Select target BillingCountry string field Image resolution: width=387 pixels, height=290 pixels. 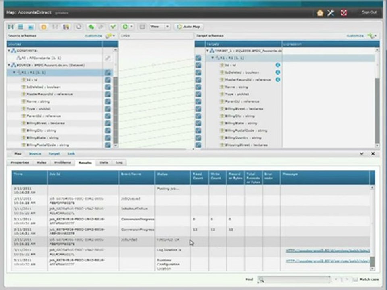(243, 138)
